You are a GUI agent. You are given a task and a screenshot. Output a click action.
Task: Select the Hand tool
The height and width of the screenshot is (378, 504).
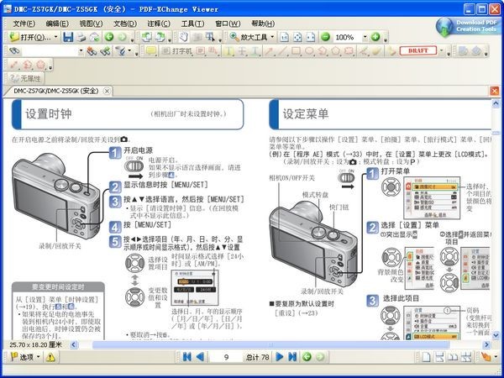point(183,37)
